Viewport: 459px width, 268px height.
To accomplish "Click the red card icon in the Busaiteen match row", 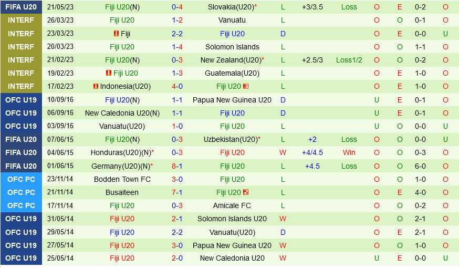I will [246, 192].
